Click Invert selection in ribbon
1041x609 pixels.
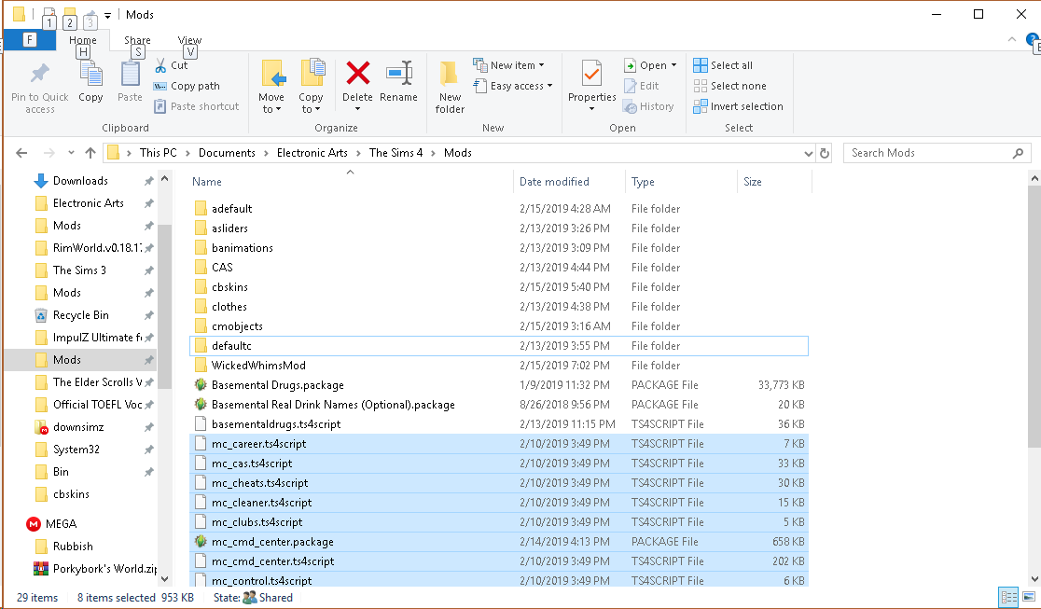click(738, 106)
